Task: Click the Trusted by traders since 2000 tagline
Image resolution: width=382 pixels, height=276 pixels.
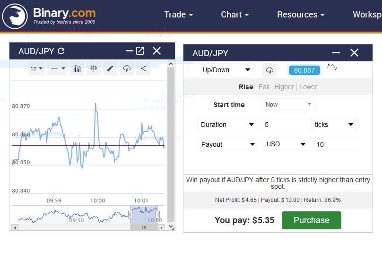Action: 64,22
